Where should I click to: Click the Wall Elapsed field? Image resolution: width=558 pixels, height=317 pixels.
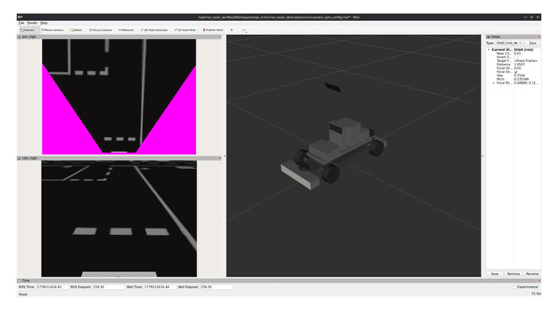click(216, 287)
